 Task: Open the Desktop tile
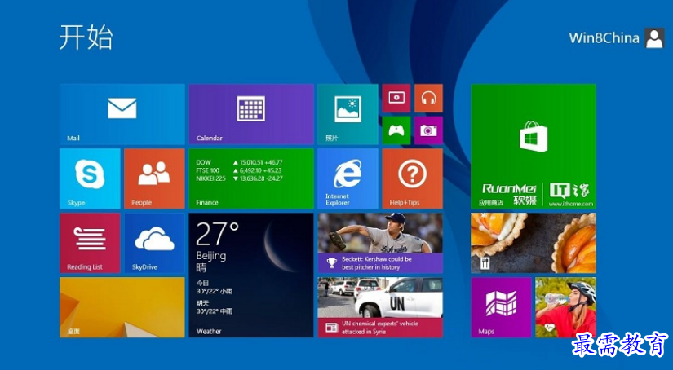122,307
